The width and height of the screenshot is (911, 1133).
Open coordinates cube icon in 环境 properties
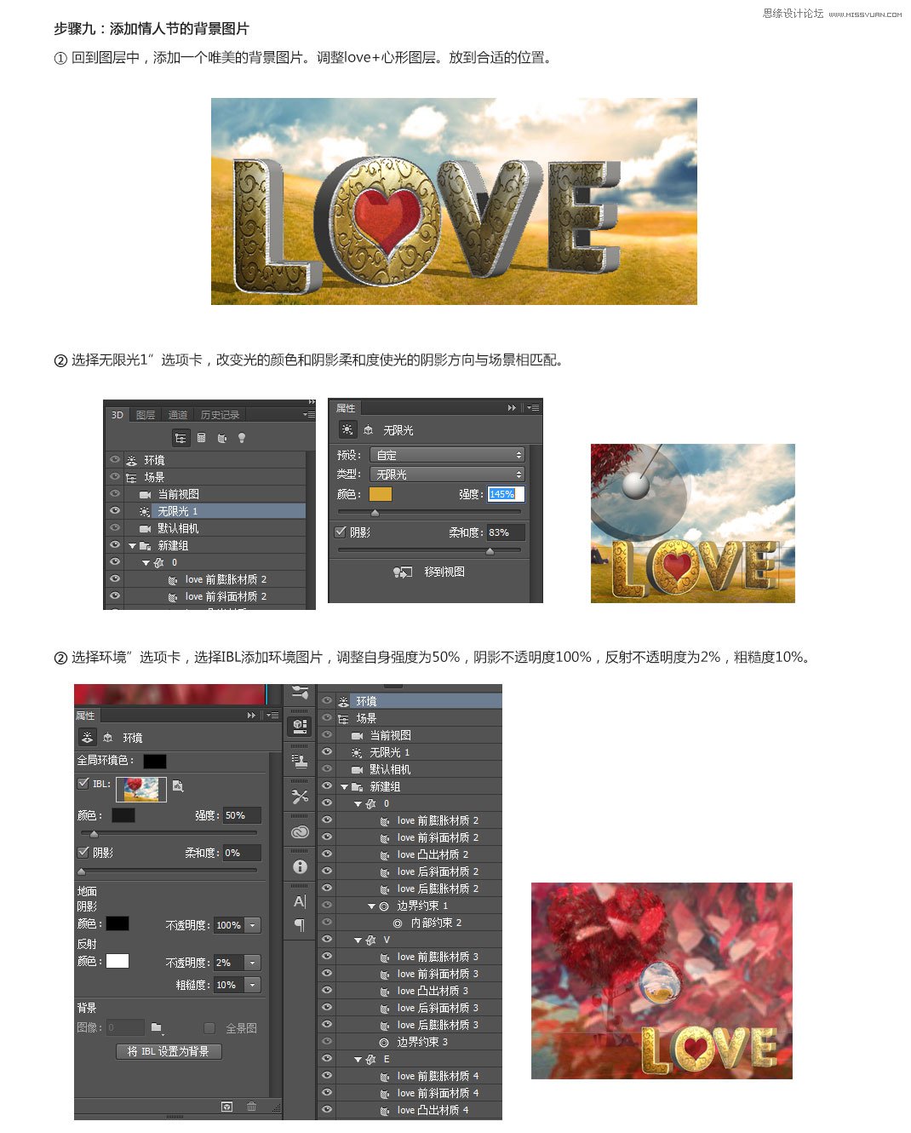(108, 738)
